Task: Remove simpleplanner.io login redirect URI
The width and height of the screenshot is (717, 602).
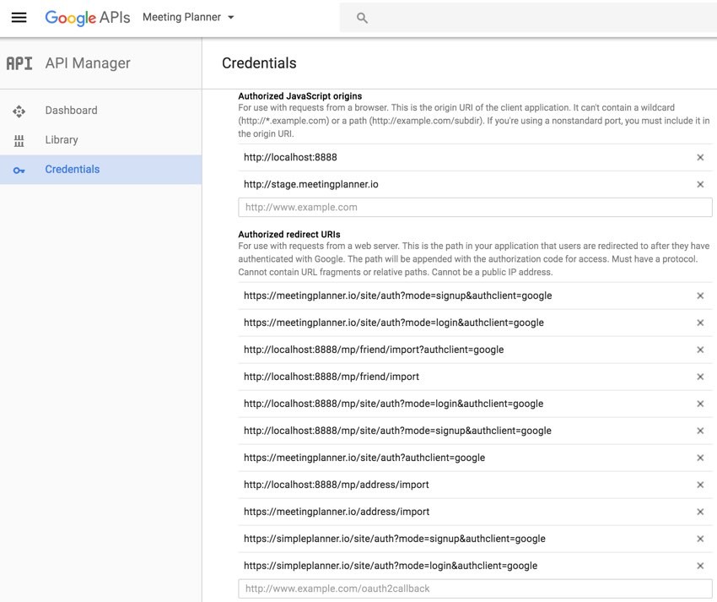Action: click(700, 566)
